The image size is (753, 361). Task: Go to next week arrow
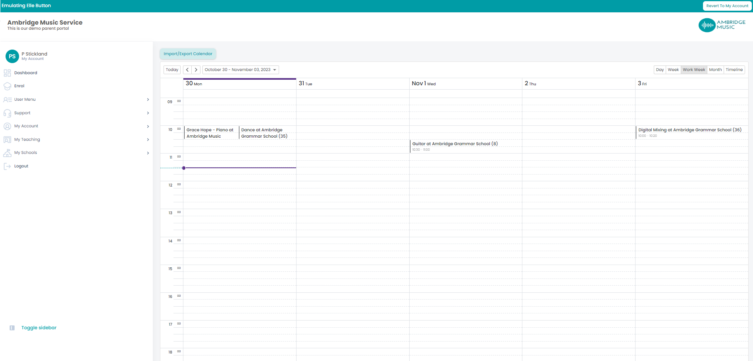coord(196,70)
